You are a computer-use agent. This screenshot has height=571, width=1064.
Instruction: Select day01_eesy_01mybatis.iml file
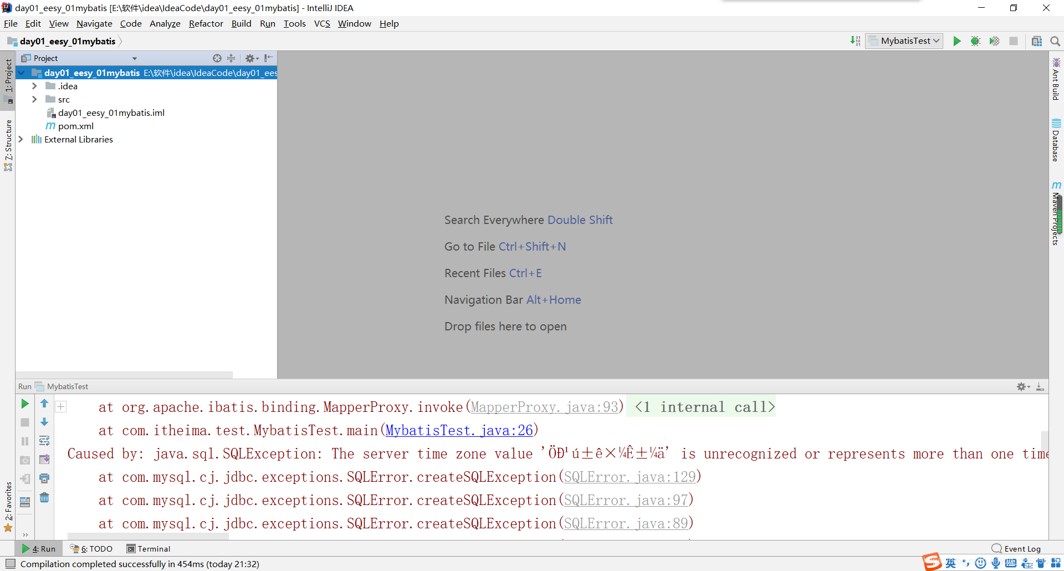point(111,113)
